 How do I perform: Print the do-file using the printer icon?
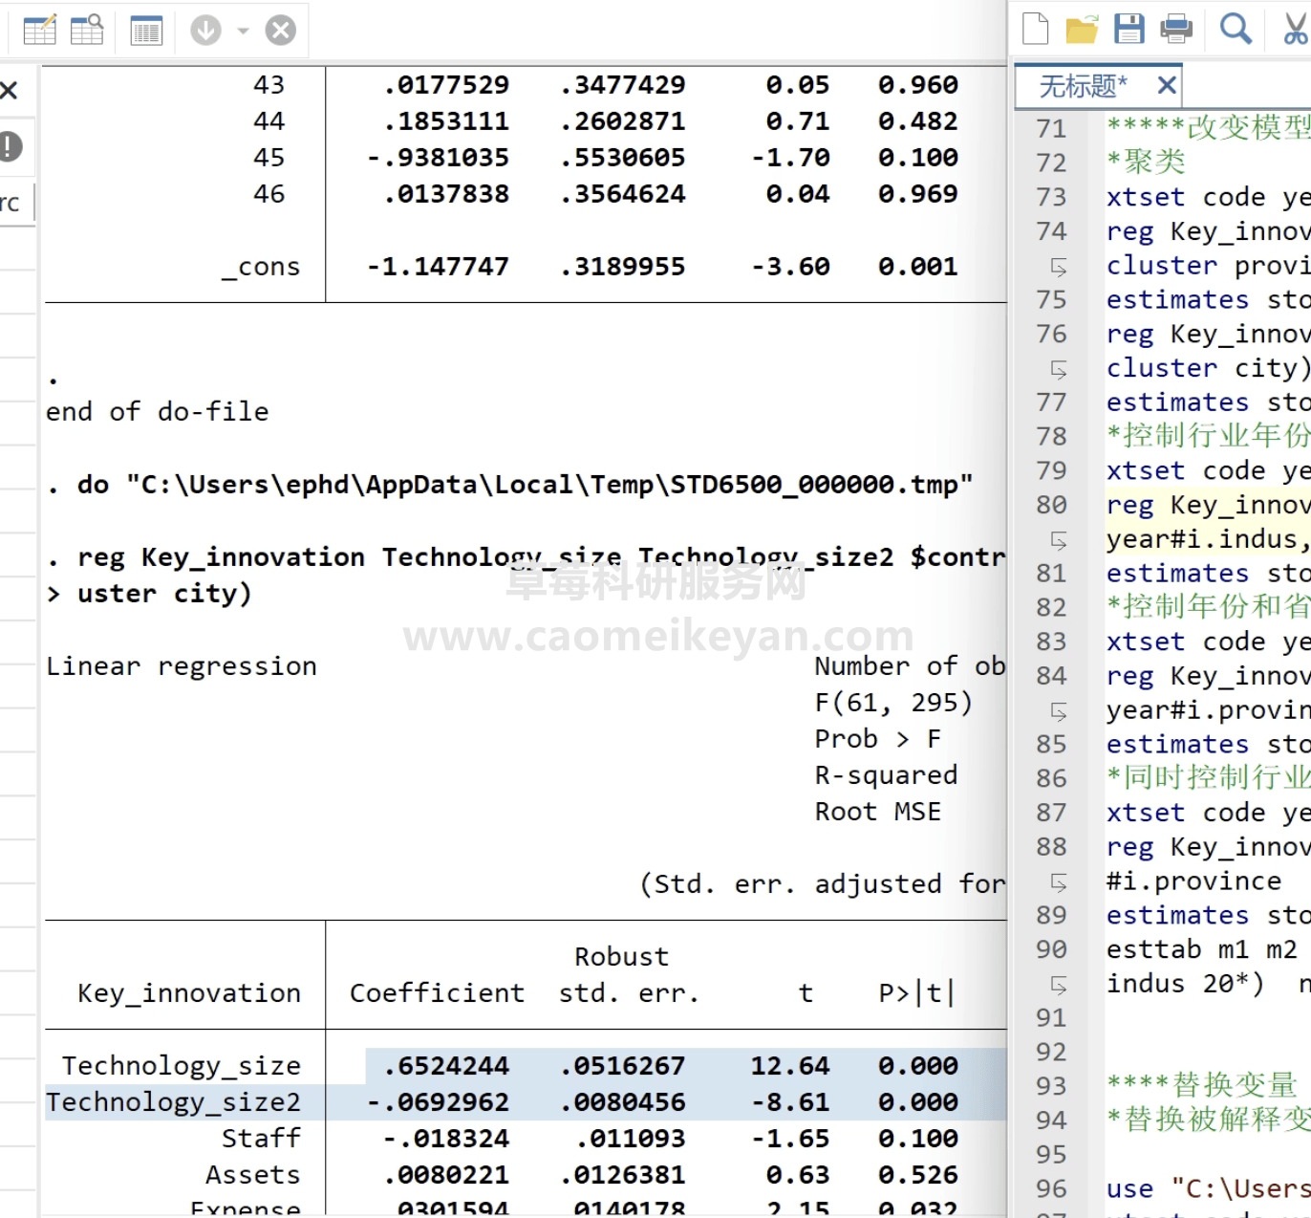coord(1176,29)
